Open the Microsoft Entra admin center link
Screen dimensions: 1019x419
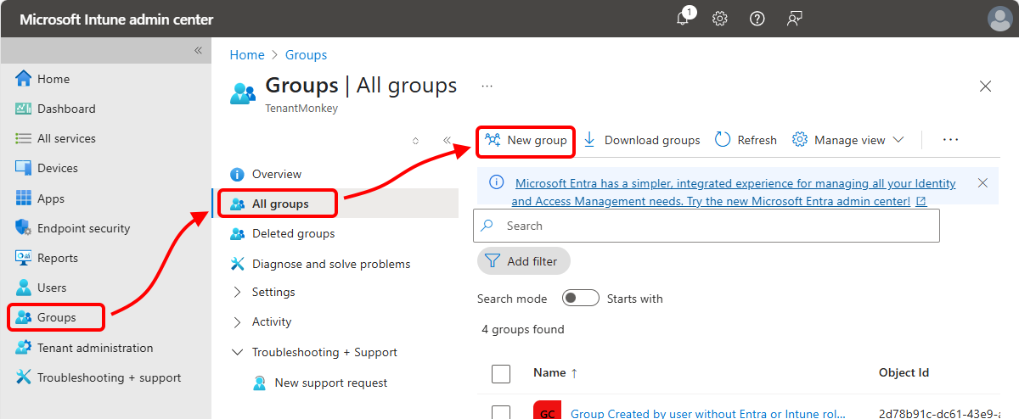(735, 193)
